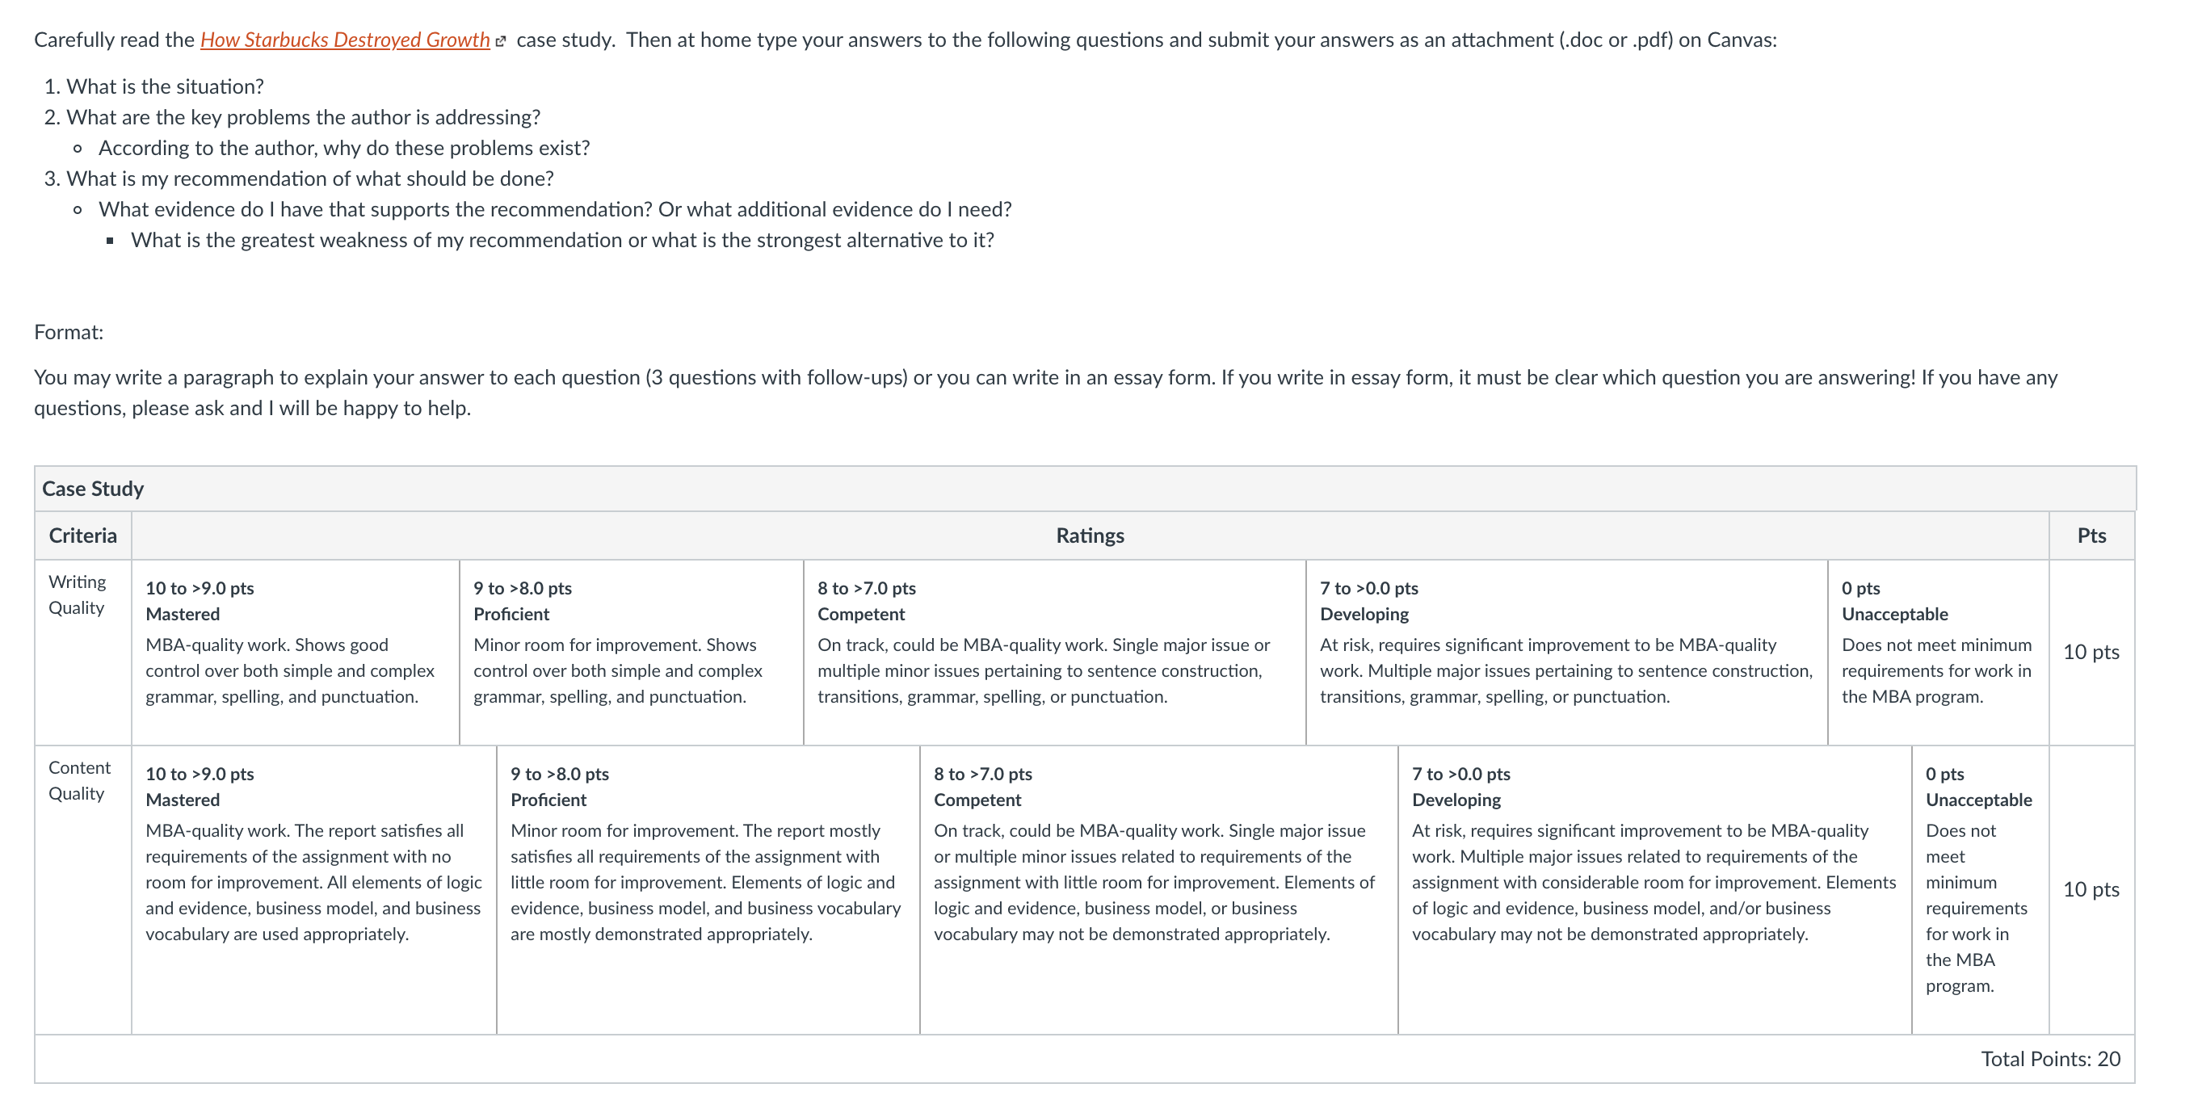The height and width of the screenshot is (1113, 2202).
Task: Choose the Content Quality Proficient rating
Action: (708, 890)
